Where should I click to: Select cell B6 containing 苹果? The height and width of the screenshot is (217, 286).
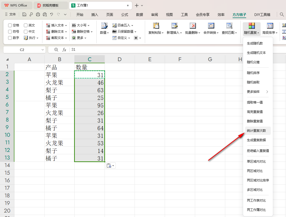59,105
